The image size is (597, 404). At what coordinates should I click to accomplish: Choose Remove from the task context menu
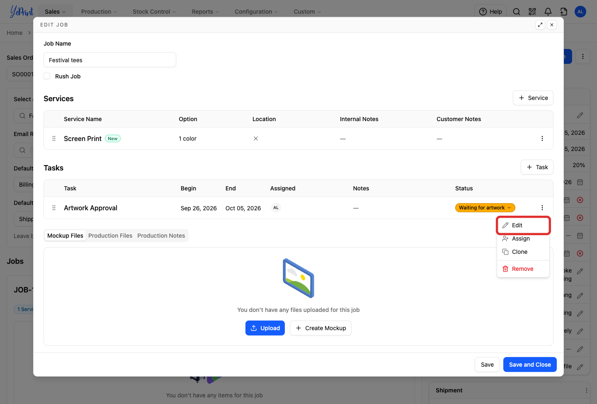tap(523, 269)
